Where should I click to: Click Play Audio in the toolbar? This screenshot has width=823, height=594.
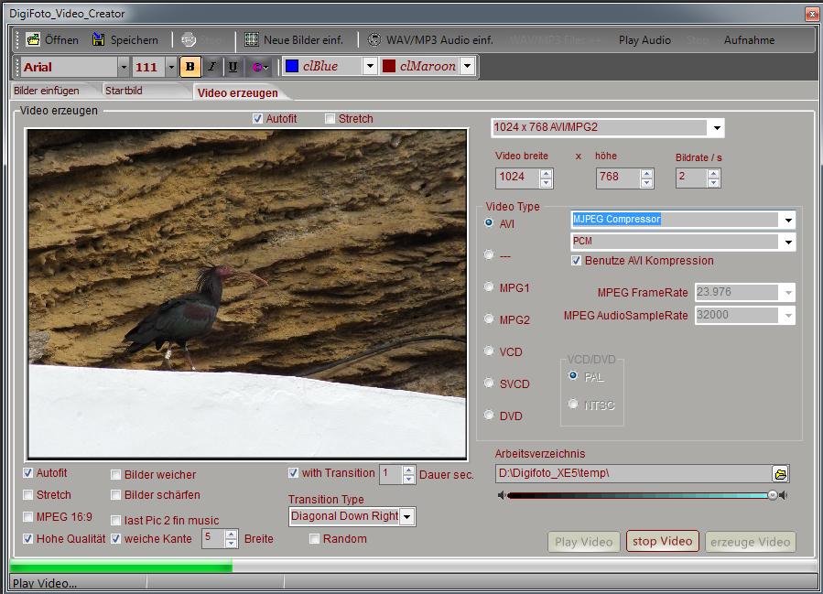pyautogui.click(x=643, y=39)
